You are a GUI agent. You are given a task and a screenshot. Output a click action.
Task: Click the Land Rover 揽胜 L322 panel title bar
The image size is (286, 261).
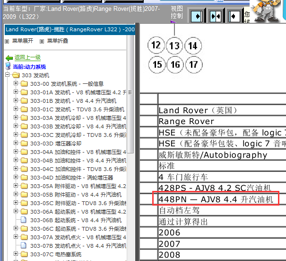coord(70,29)
